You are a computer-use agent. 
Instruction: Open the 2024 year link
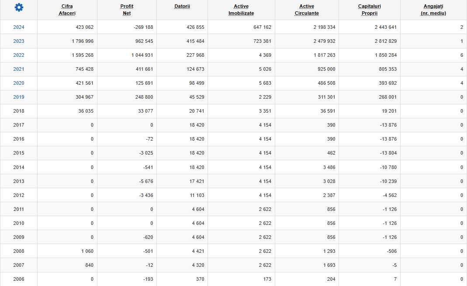pos(19,27)
